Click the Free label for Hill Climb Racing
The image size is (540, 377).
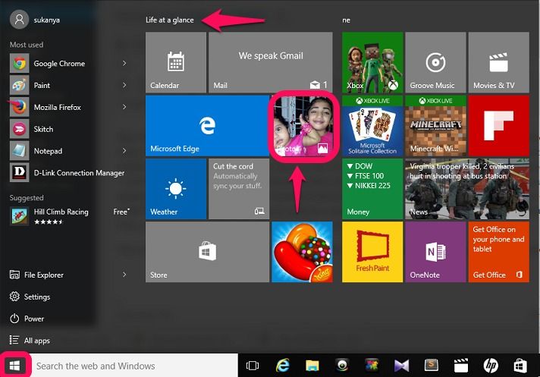coord(121,212)
